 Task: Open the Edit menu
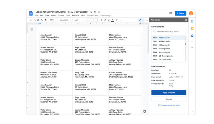click(42, 15)
